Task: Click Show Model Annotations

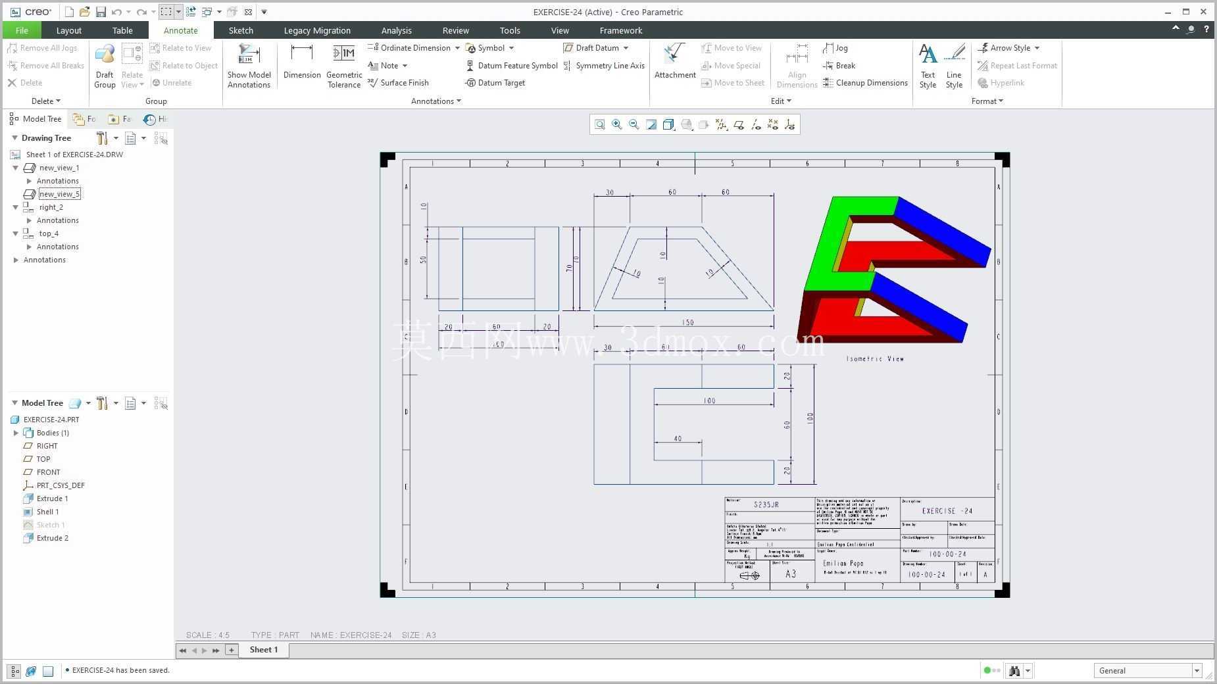Action: 249,66
